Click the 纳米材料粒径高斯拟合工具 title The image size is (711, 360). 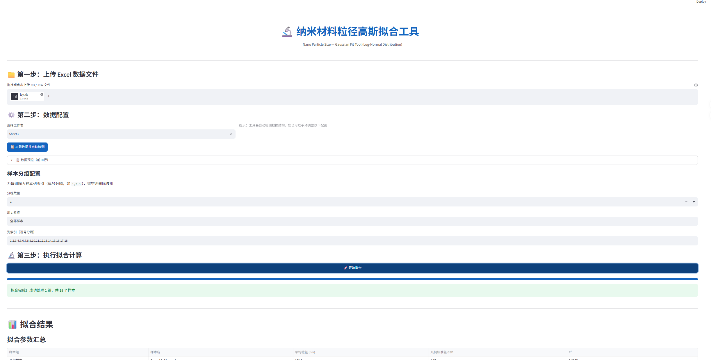[x=357, y=32]
